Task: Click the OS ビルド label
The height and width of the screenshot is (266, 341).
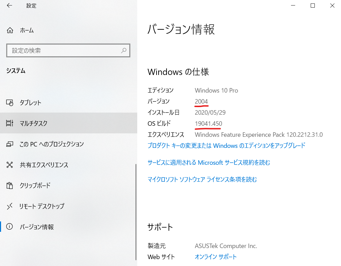Action: [159, 124]
